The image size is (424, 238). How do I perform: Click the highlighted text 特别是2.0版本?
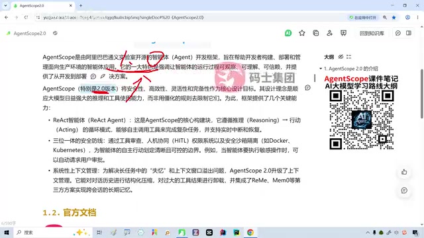[98, 89]
